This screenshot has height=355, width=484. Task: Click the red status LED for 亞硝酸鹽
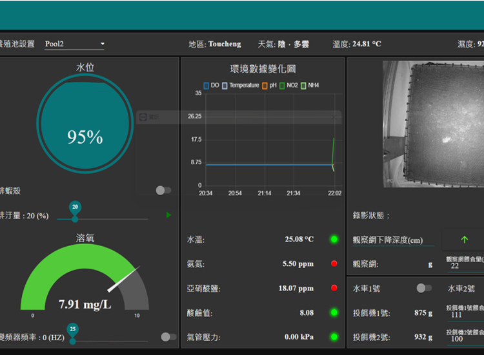point(334,288)
